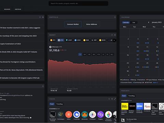Go to previous month in calendar
The image size is (164, 123).
[x=149, y=22]
